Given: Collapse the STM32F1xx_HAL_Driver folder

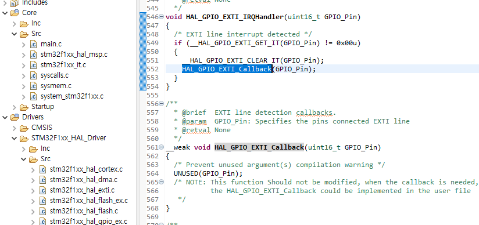Looking at the screenshot, I should tap(15, 138).
